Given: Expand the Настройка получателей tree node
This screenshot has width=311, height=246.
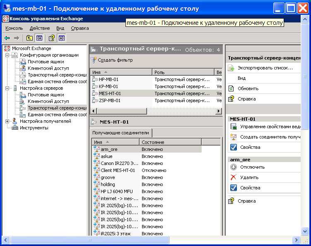Looking at the screenshot, I should coord(7,121).
